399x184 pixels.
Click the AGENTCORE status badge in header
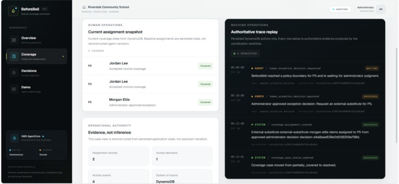tap(340, 9)
